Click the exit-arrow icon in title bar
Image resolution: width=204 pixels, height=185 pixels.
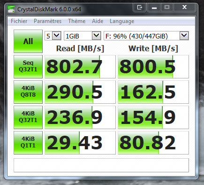coord(140,7)
